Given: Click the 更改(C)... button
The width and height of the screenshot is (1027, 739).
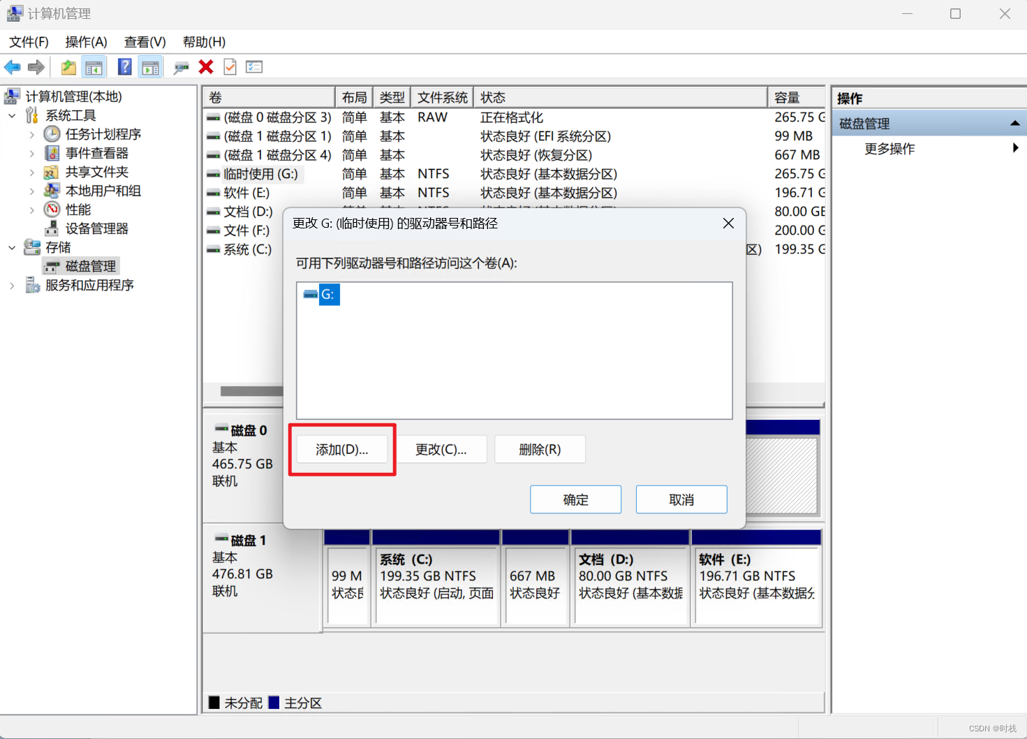Looking at the screenshot, I should point(441,449).
